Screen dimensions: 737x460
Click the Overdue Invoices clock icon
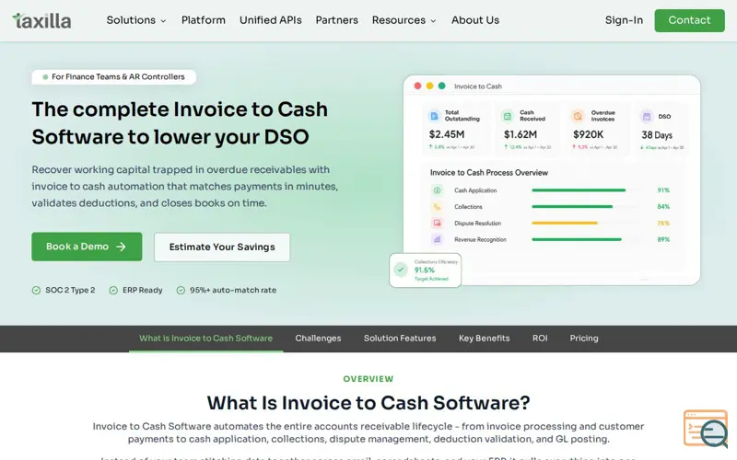click(578, 116)
